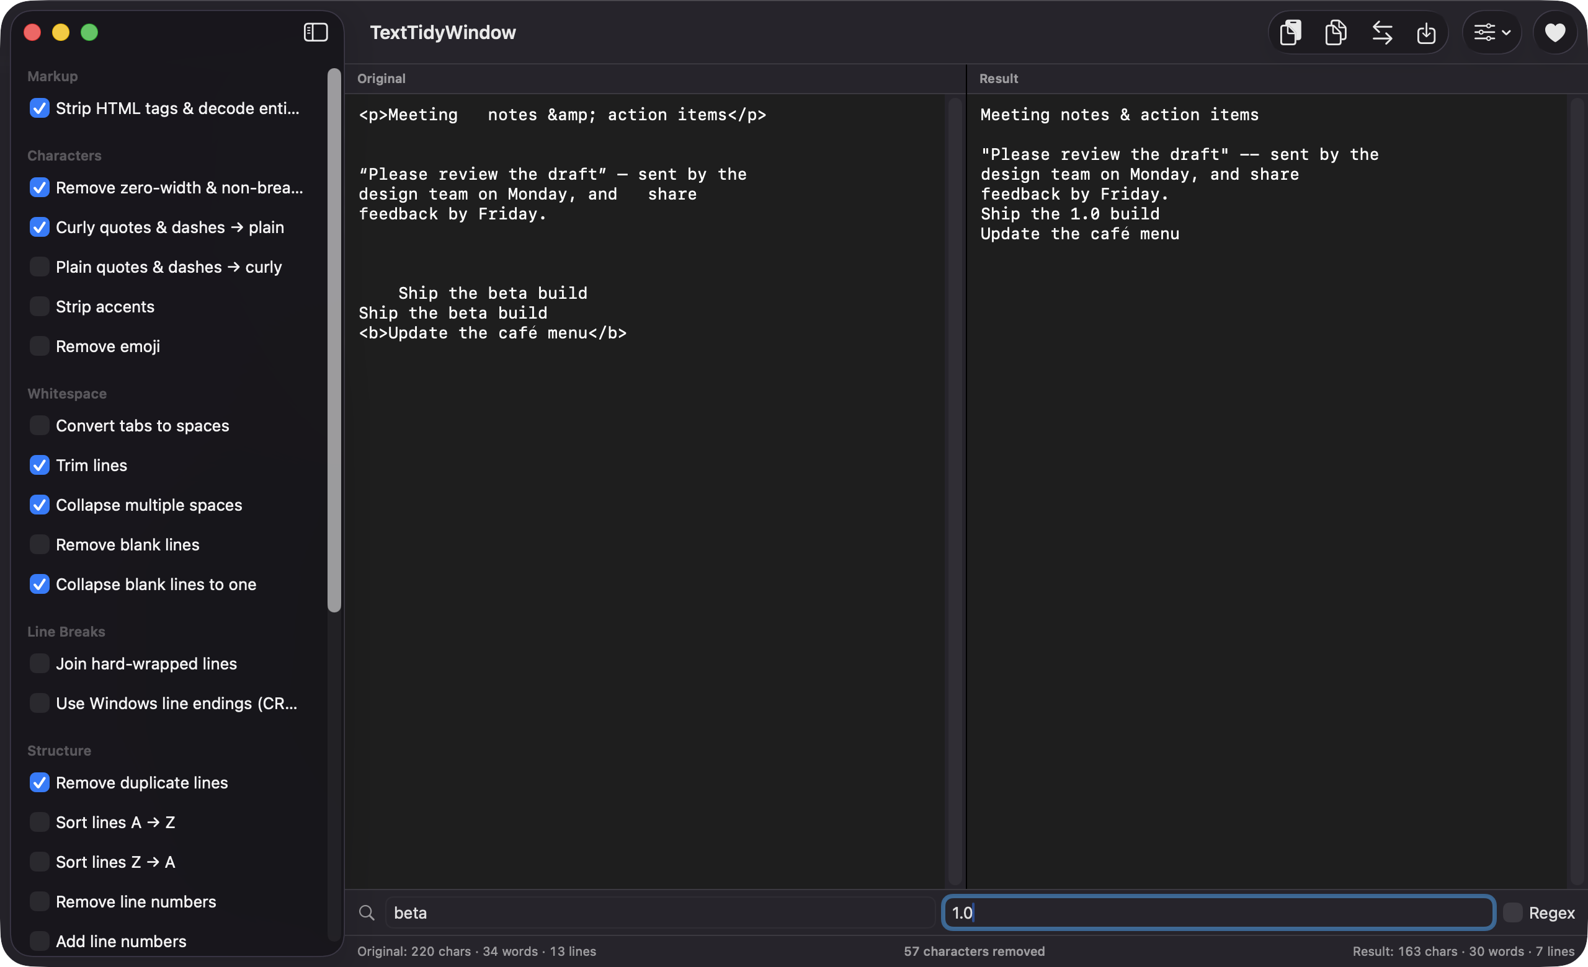Screen dimensions: 1588x967
Task: Toggle Collapse multiple spaces
Action: [39, 505]
